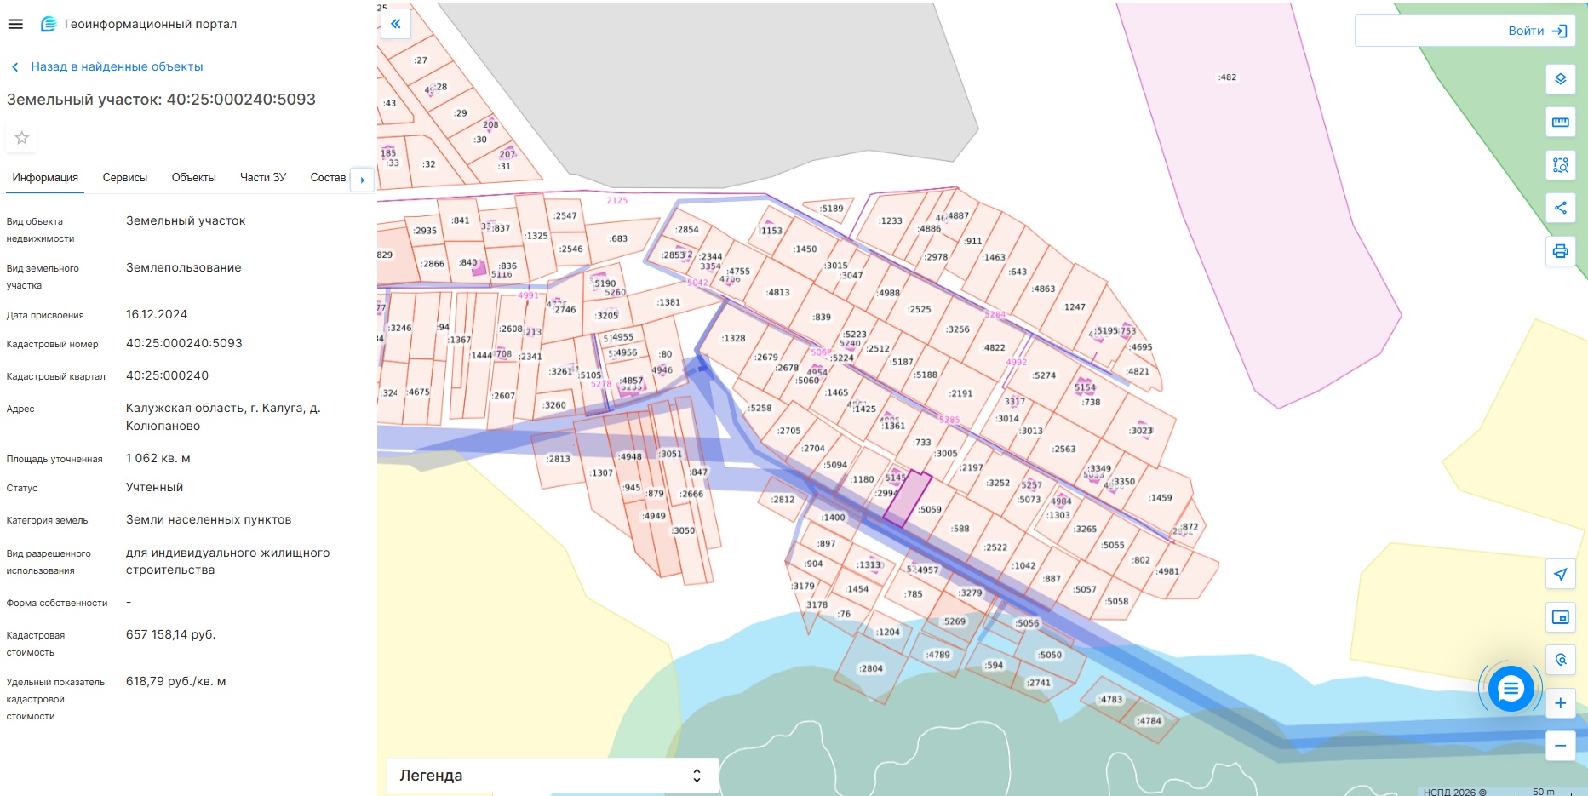The image size is (1588, 796).
Task: Click the my-location arrow icon
Action: 1560,575
